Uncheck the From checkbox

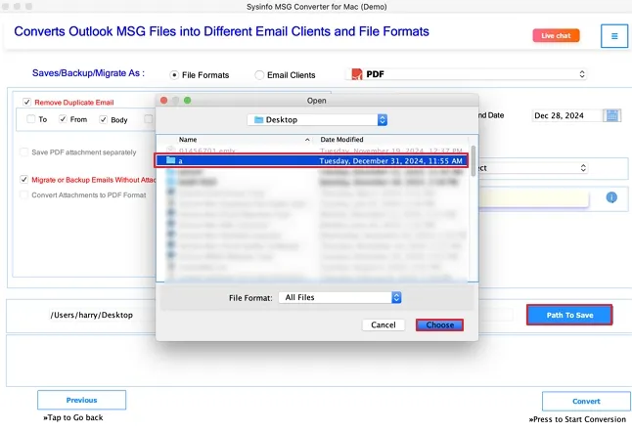point(63,119)
